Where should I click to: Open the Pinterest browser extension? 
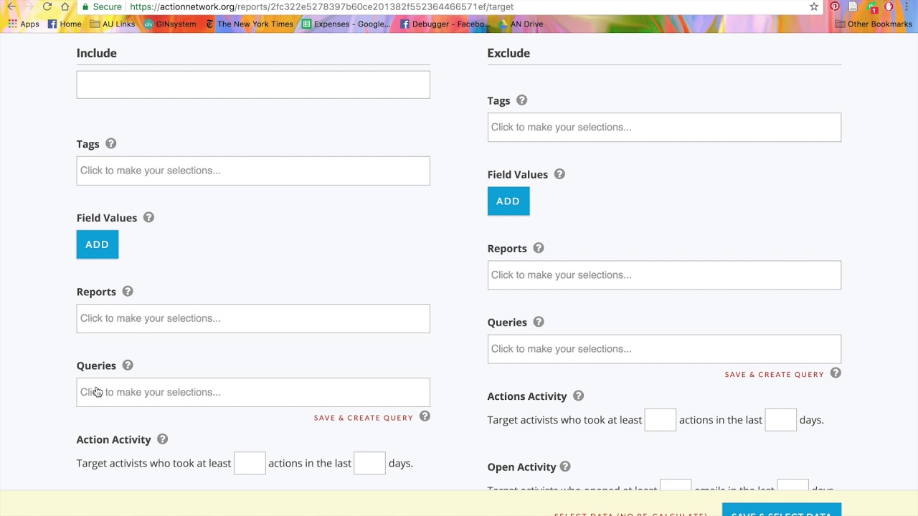point(835,6)
